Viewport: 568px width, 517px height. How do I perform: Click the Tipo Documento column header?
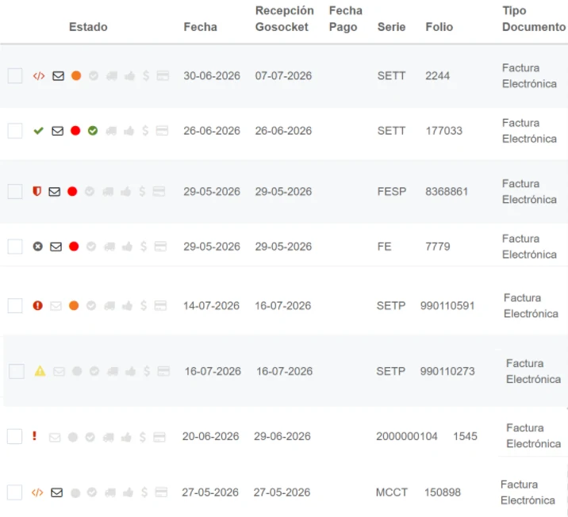534,19
